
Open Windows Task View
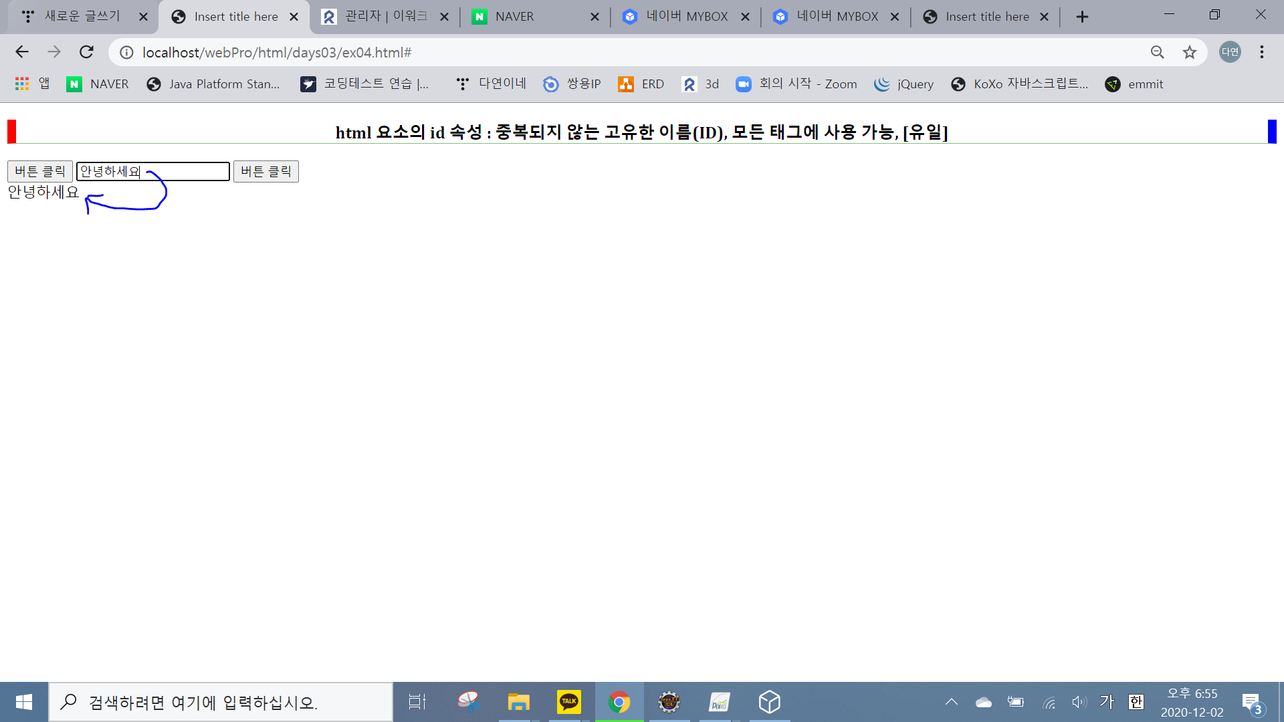tap(417, 702)
